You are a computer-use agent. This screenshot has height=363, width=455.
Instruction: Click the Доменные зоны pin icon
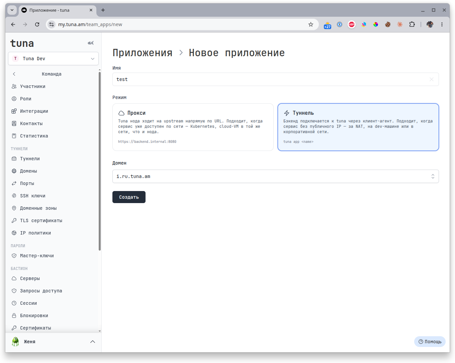click(x=14, y=208)
